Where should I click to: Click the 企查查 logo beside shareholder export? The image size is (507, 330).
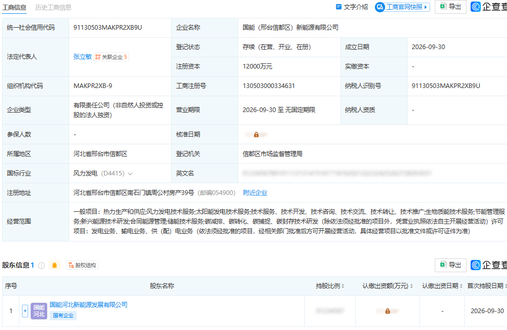[489, 265]
